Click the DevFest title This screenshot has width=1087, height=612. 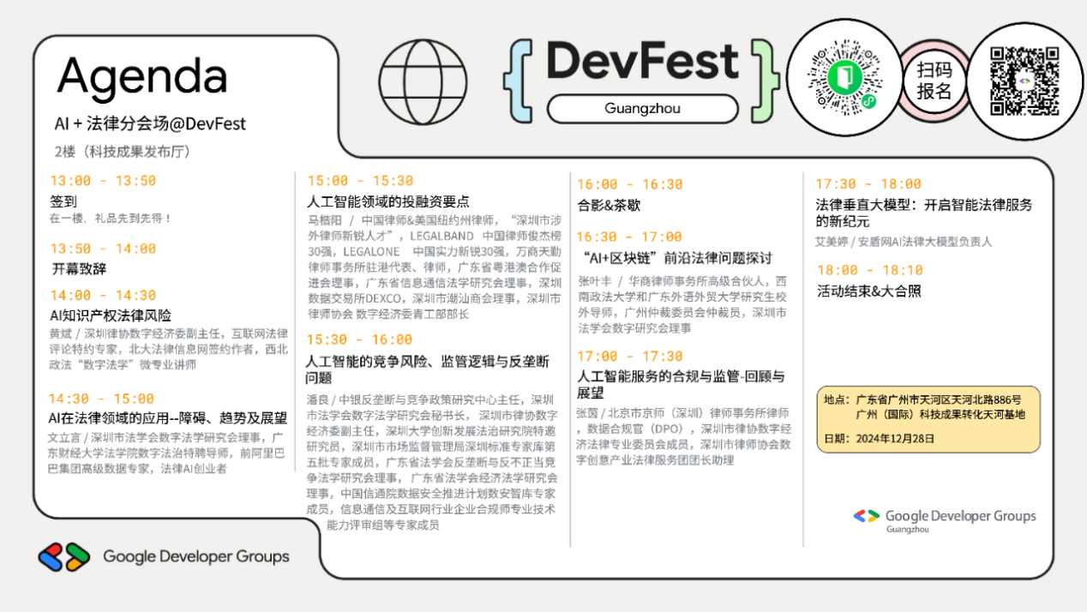pyautogui.click(x=641, y=62)
